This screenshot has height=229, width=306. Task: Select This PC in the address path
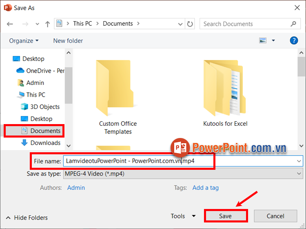[x=82, y=24]
